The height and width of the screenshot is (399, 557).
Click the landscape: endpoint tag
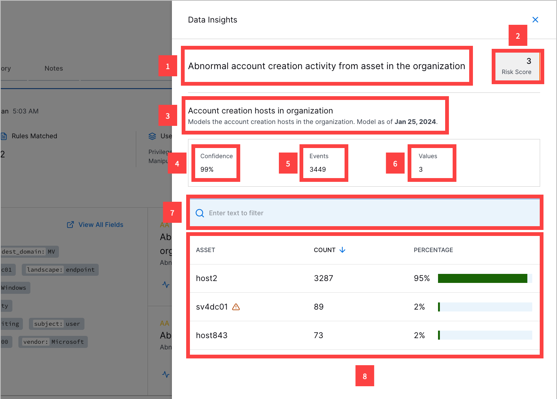pos(60,270)
